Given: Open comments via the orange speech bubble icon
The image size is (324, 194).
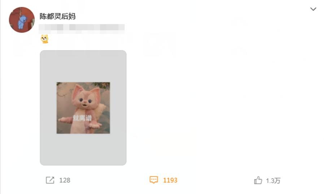Looking at the screenshot, I should point(154,180).
